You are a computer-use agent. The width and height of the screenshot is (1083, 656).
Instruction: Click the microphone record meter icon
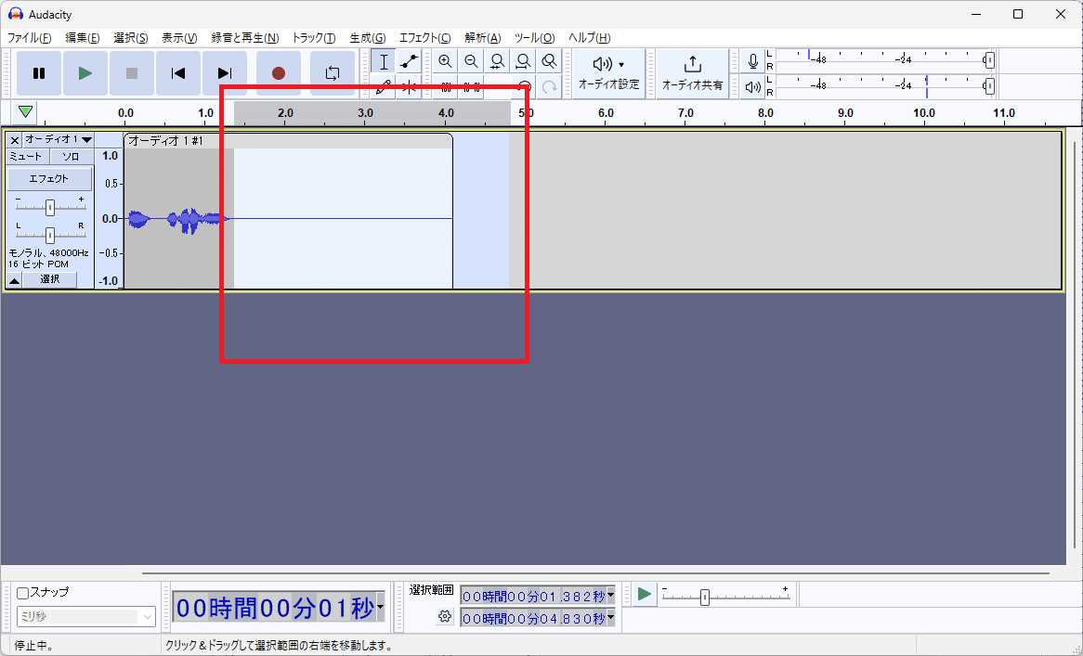tap(753, 61)
